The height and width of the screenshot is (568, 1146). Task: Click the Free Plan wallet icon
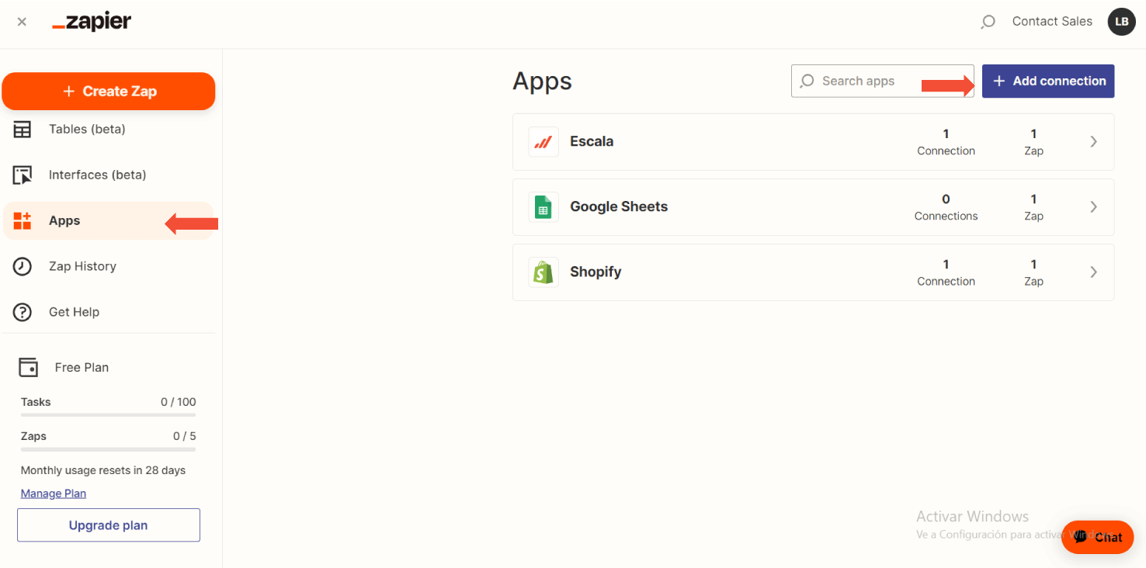(29, 368)
